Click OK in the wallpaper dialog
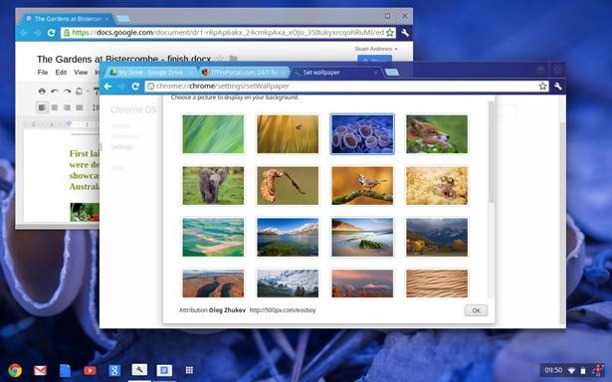Viewport: 612px width, 382px height. 476,310
